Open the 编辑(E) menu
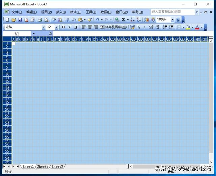 pyautogui.click(x=31, y=12)
